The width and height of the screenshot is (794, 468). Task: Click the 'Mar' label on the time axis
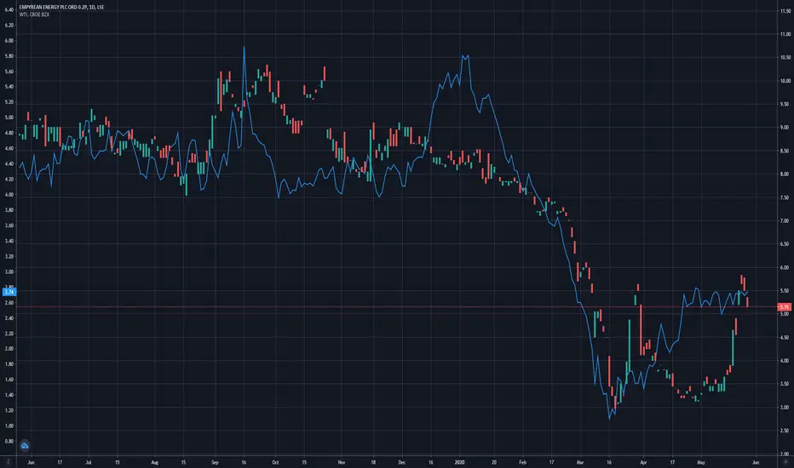tap(580, 462)
